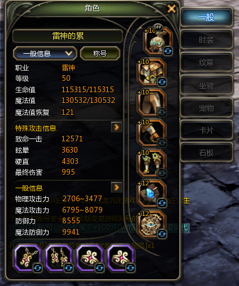Toggle swap arrows on the helmet slot

point(168,51)
